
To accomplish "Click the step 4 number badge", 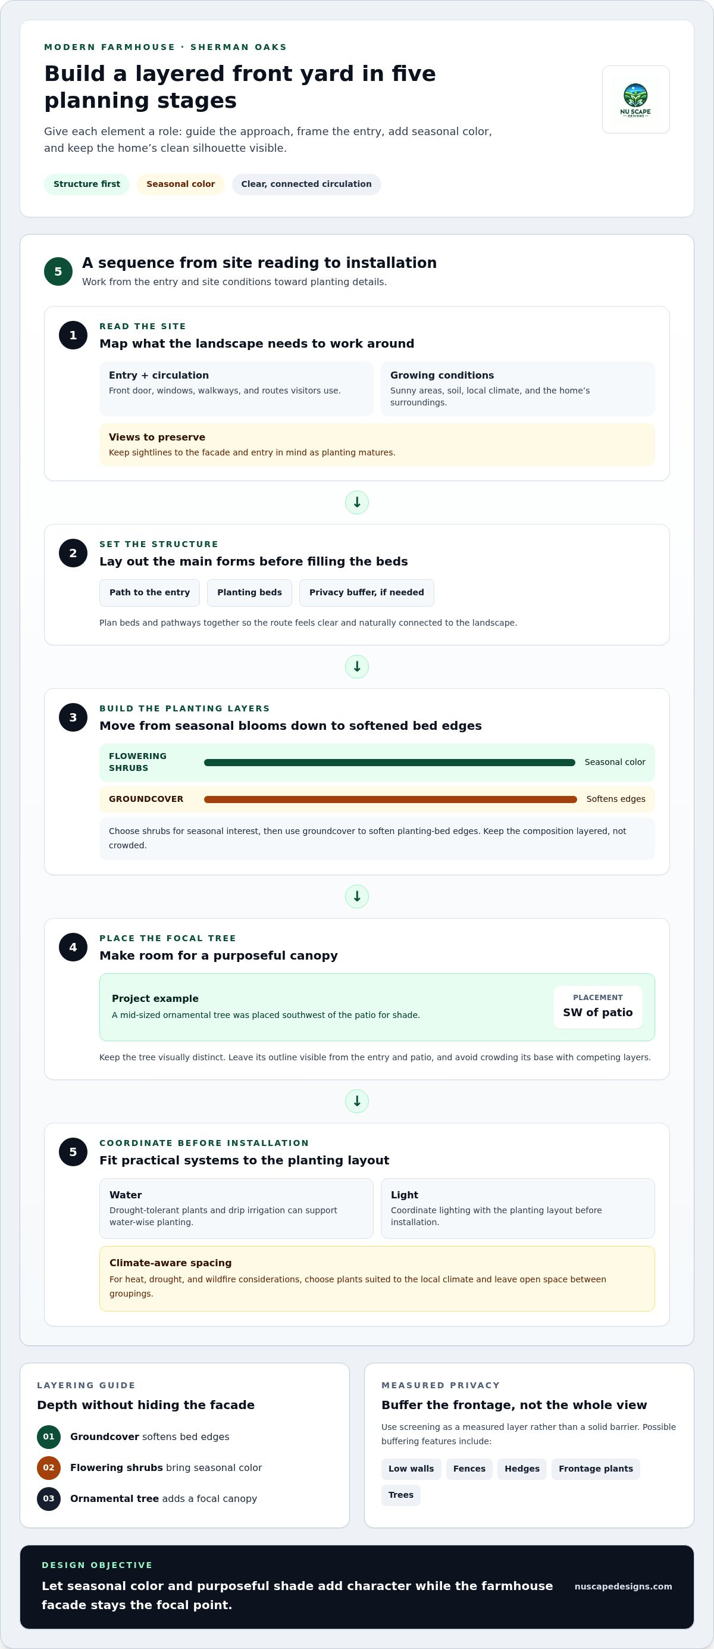I will [73, 947].
